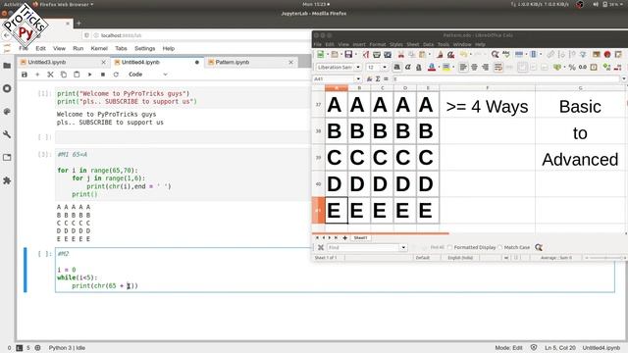This screenshot has width=628, height=353.
Task: Paste cells from clipboard in JupyterLab toolbar
Action: (x=77, y=75)
